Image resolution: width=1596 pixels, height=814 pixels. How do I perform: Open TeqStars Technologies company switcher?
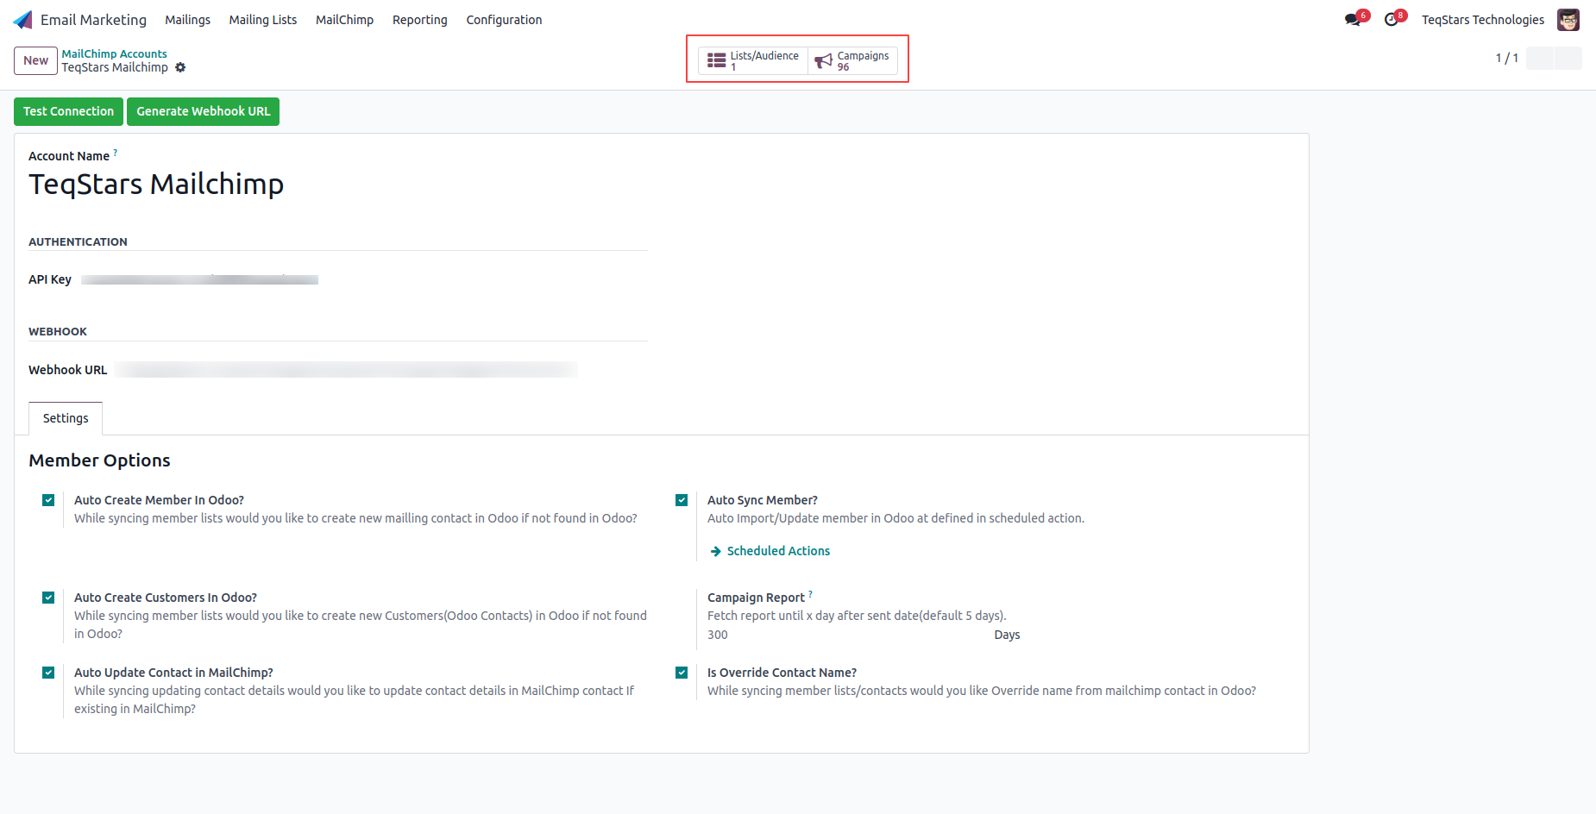[1483, 20]
